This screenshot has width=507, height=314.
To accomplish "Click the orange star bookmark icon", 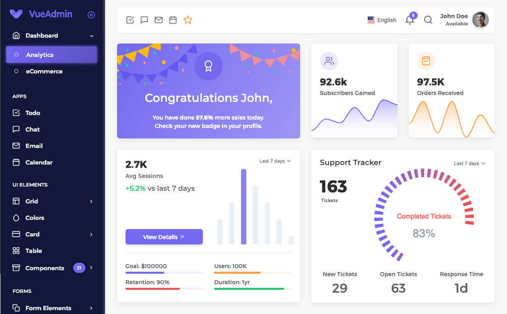I will tap(188, 20).
